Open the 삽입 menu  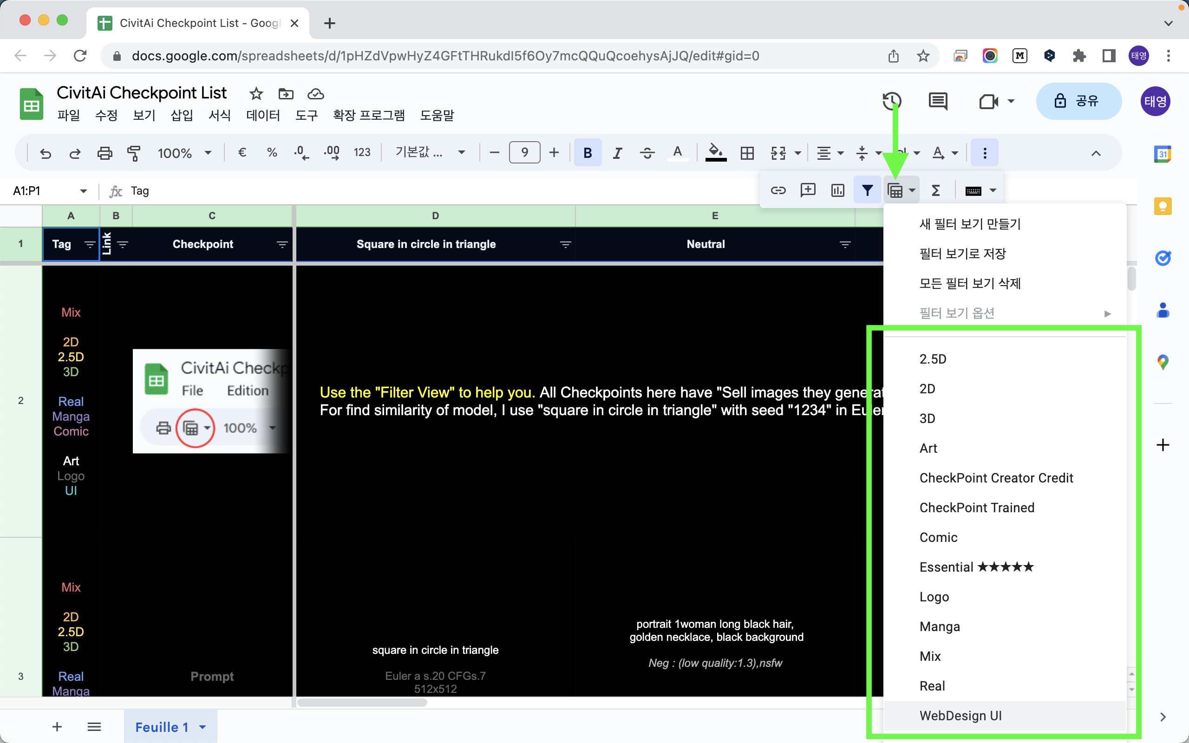(182, 116)
